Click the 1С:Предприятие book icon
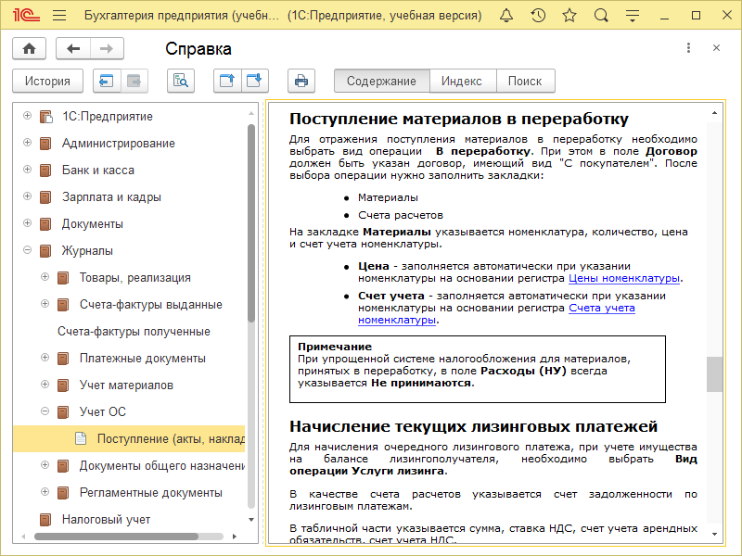 pyautogui.click(x=45, y=117)
